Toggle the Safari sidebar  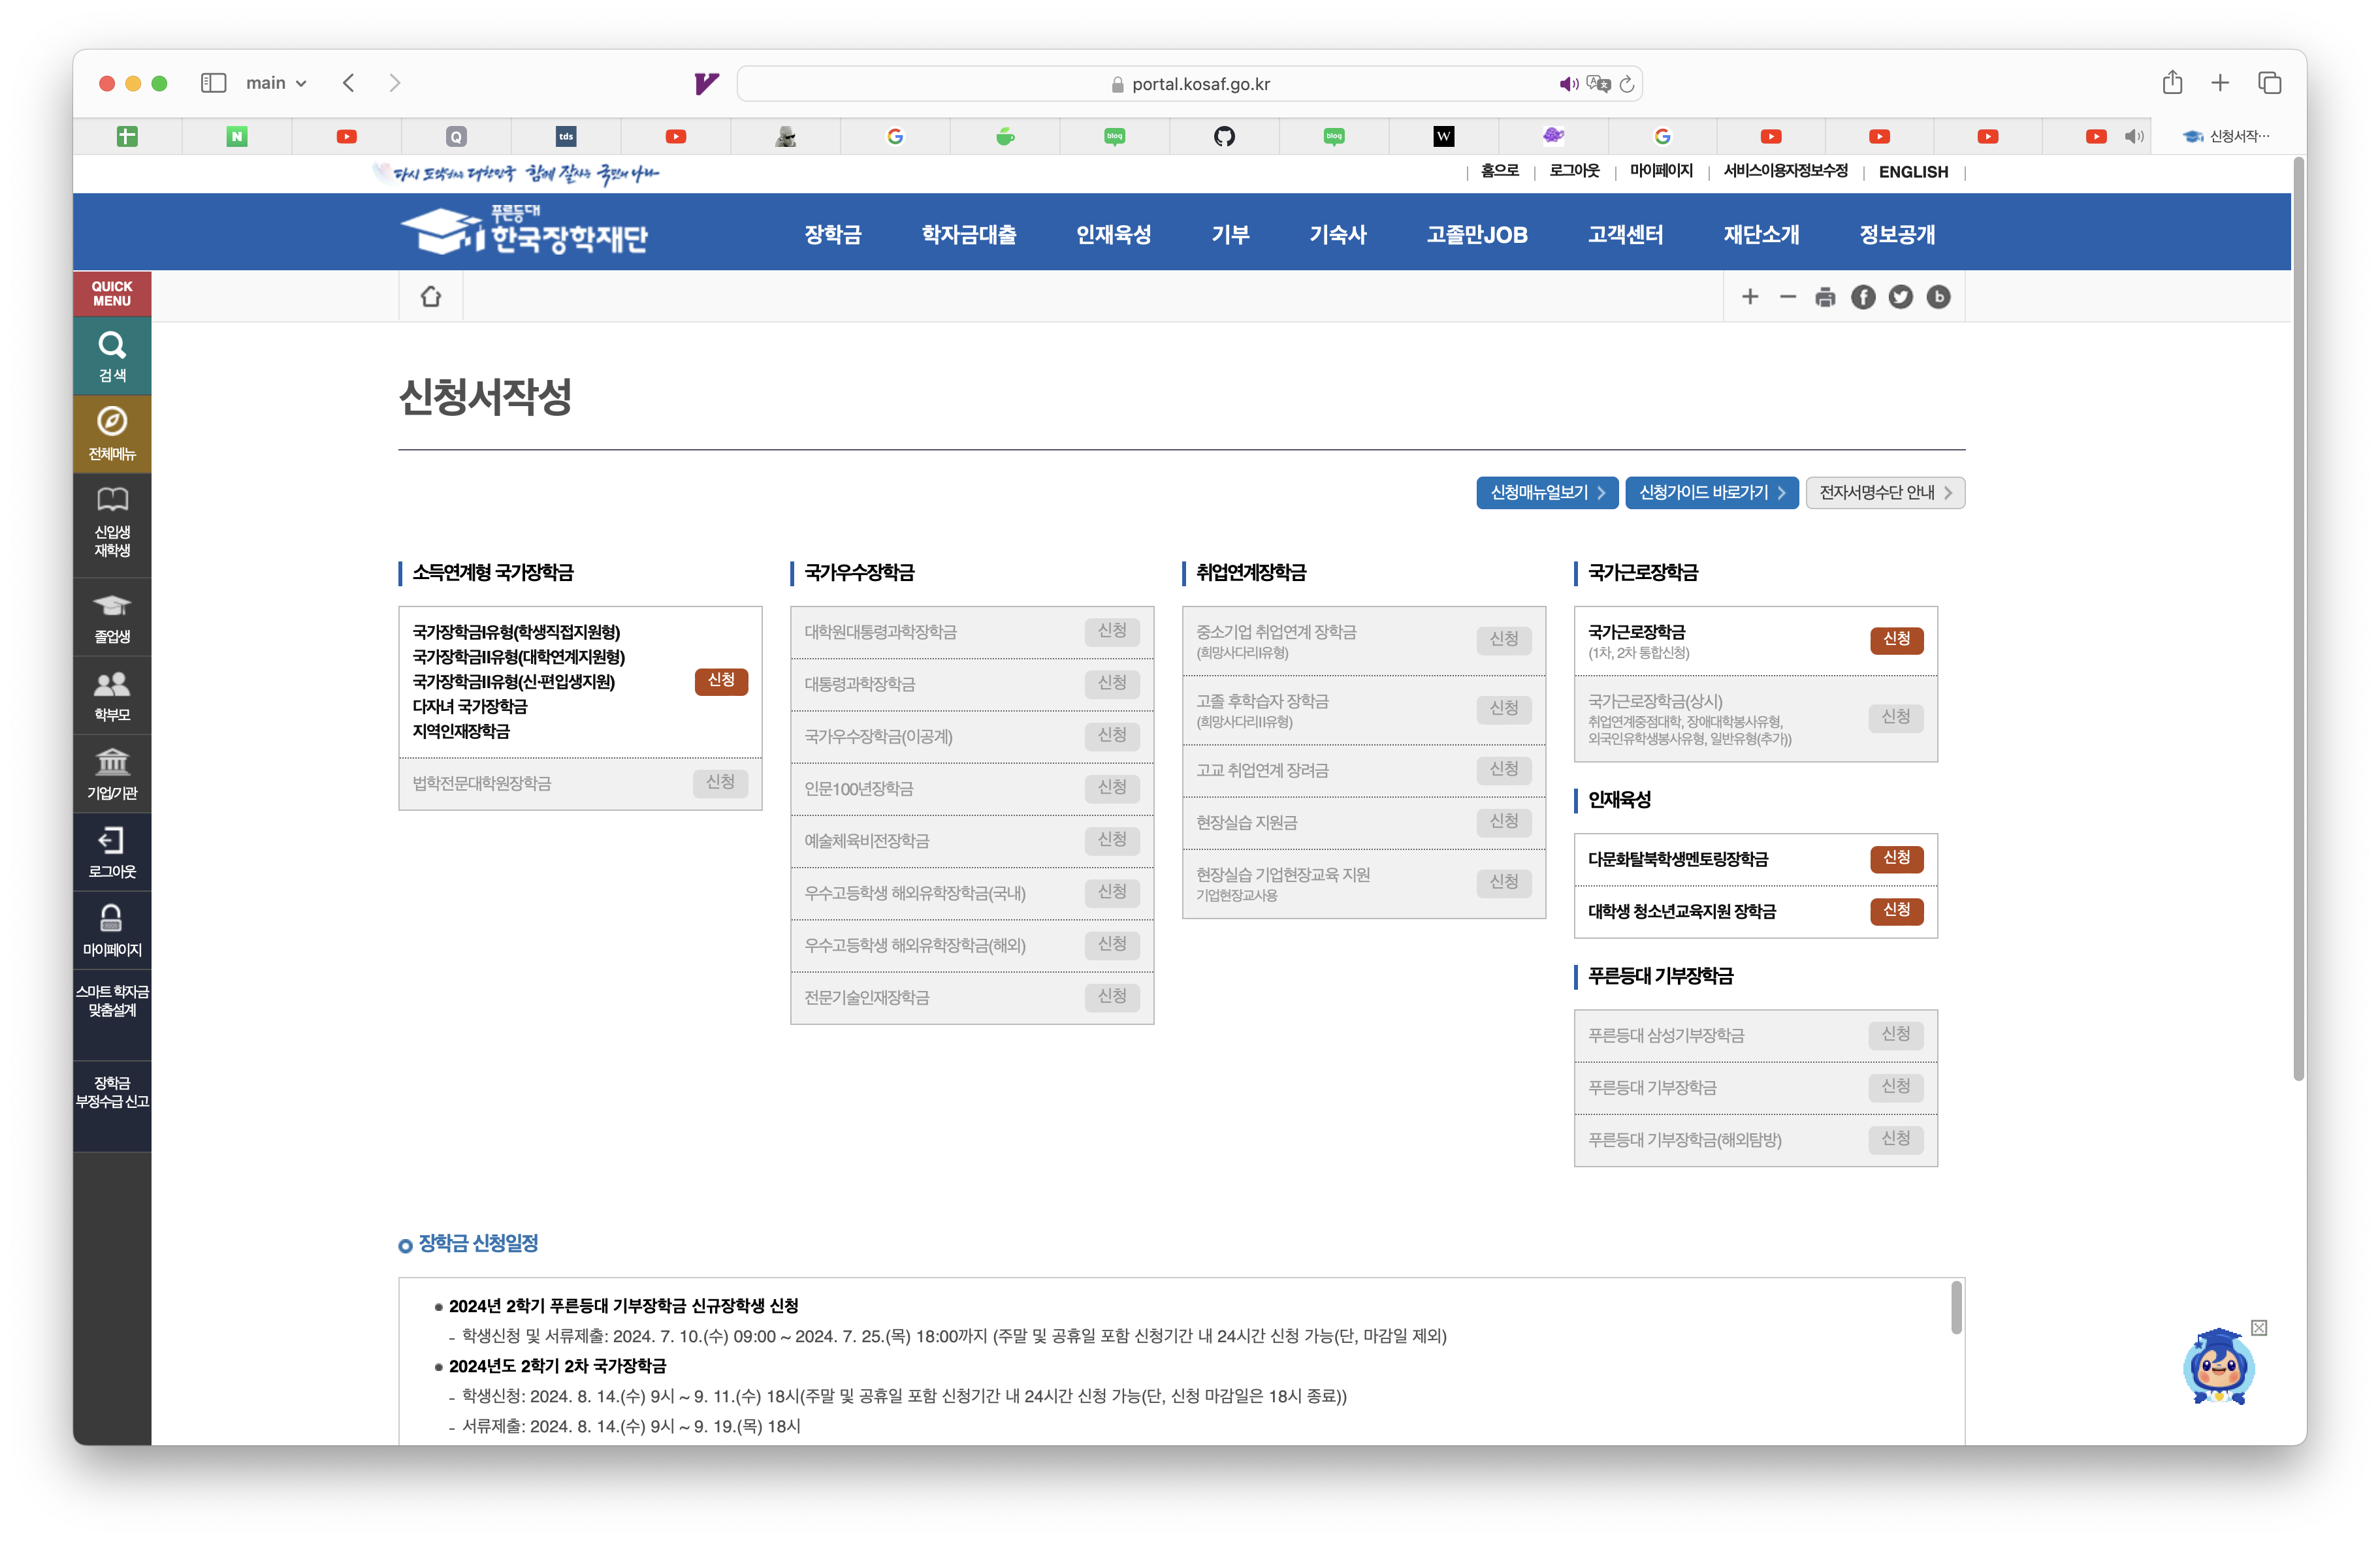coord(213,83)
